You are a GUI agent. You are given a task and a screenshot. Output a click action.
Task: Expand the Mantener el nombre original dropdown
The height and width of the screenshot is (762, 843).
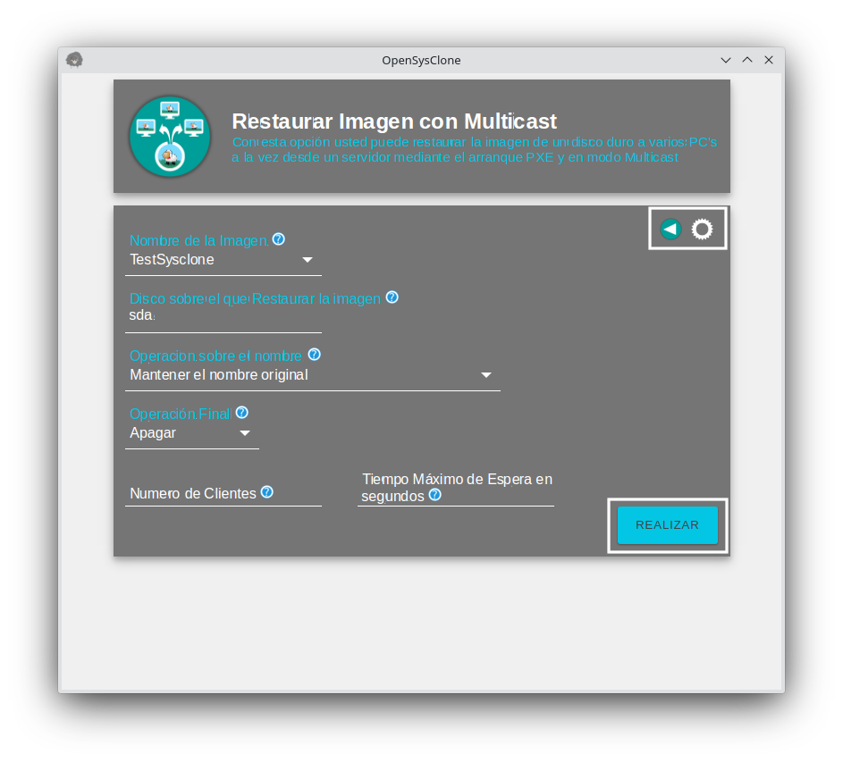313,375
